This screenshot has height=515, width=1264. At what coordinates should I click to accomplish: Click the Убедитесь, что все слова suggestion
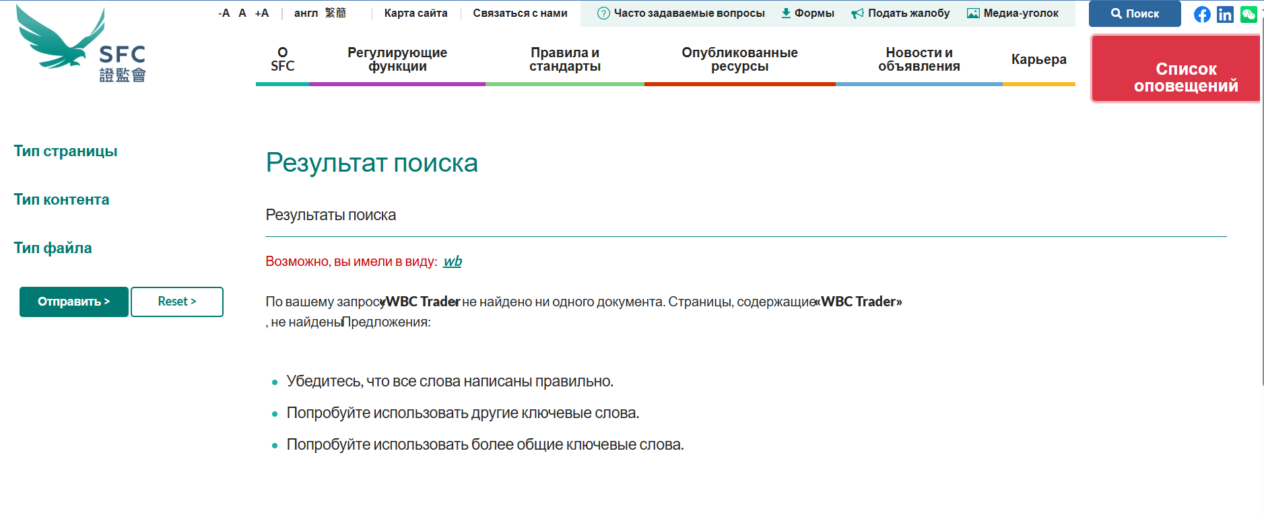pos(450,381)
